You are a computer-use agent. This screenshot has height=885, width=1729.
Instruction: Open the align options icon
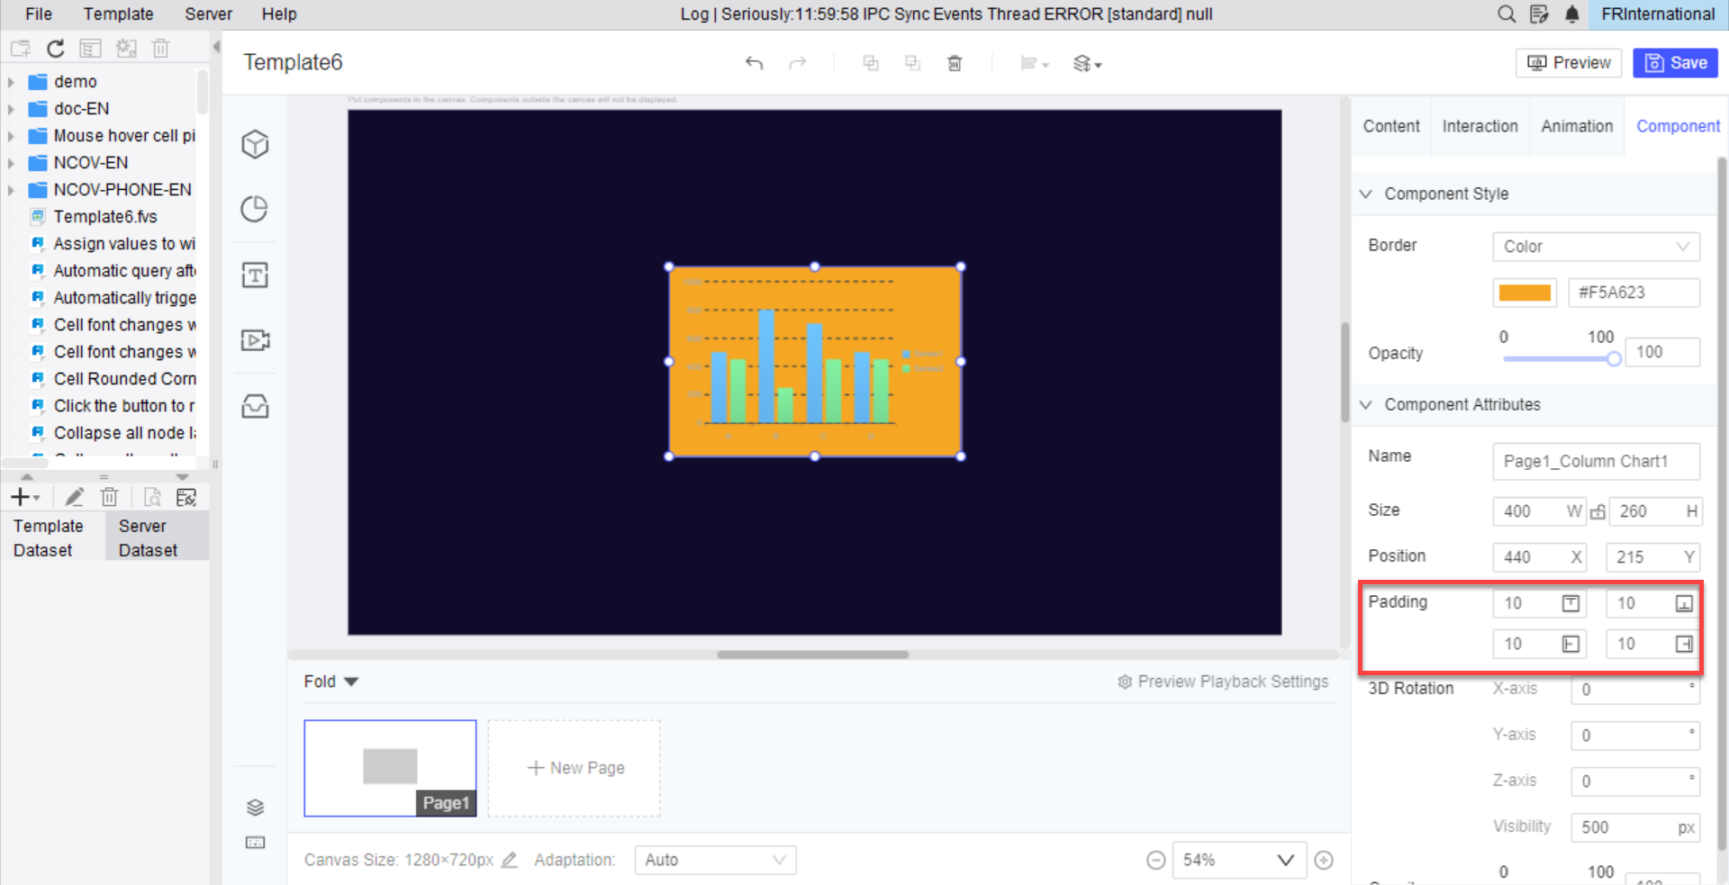coord(1034,63)
